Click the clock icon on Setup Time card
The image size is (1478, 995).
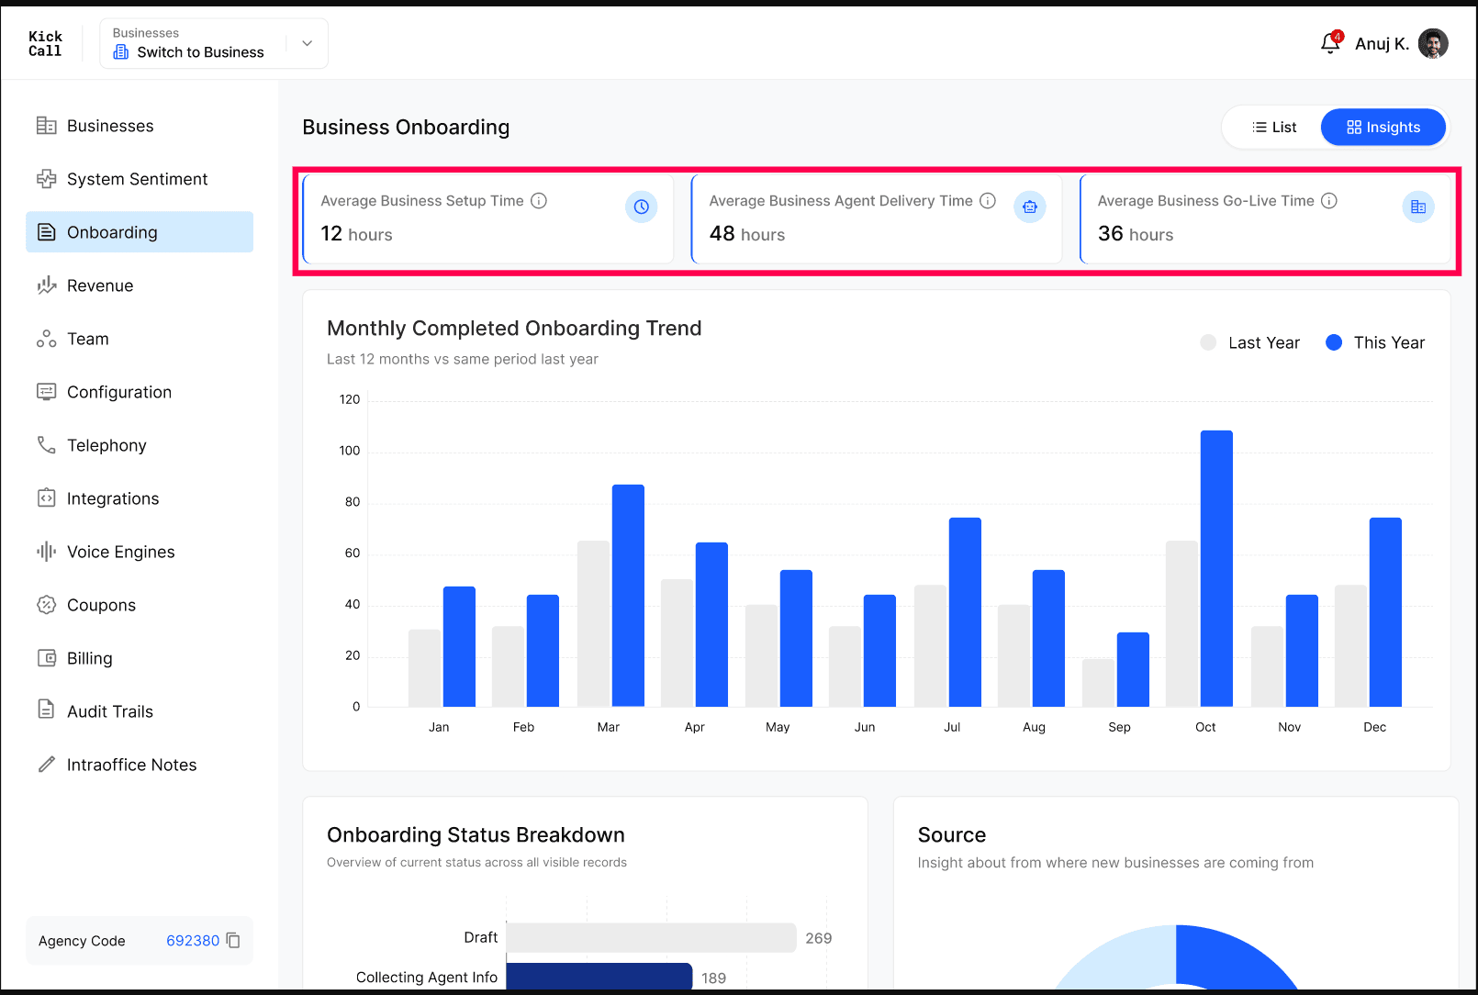(642, 207)
